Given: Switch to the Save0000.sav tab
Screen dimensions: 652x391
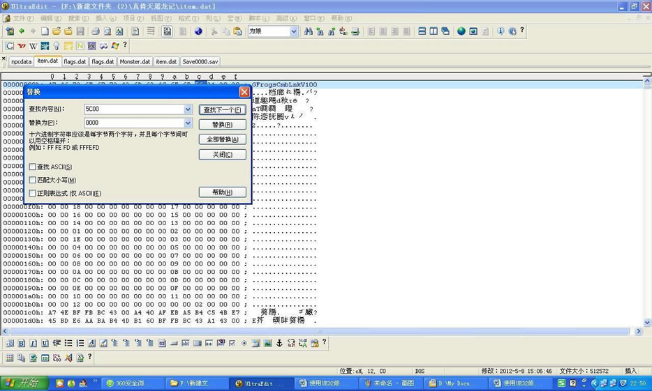Looking at the screenshot, I should point(200,61).
